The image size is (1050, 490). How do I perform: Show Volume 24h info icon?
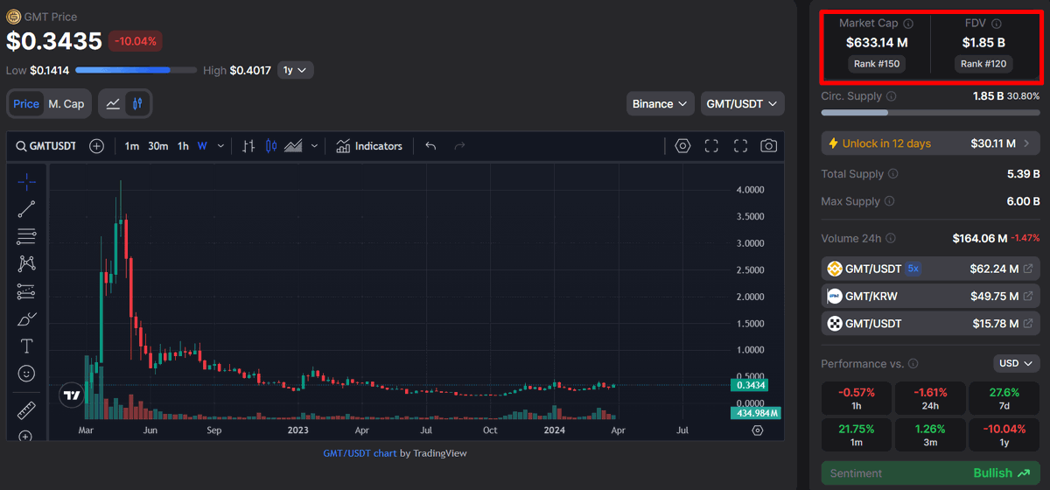(891, 238)
